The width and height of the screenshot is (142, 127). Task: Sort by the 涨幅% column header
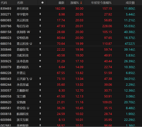[75, 3]
